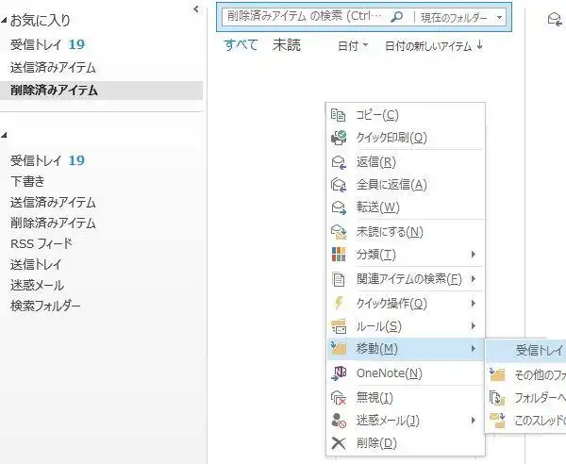Choose OneNote(N) from the context menu
This screenshot has height=464, width=566.
pyautogui.click(x=406, y=373)
